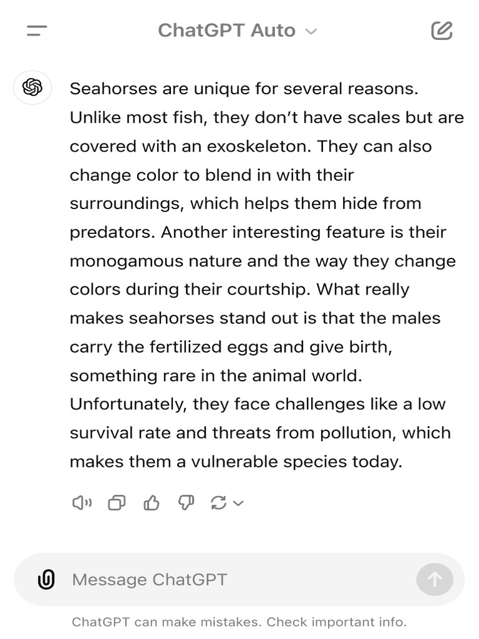Play the response with Read Aloud speaker icon

[x=82, y=503]
